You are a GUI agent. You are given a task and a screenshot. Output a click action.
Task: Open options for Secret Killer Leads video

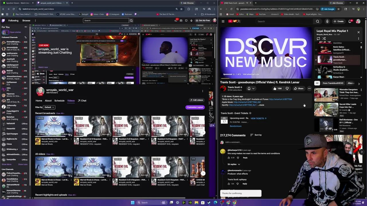pos(361,104)
